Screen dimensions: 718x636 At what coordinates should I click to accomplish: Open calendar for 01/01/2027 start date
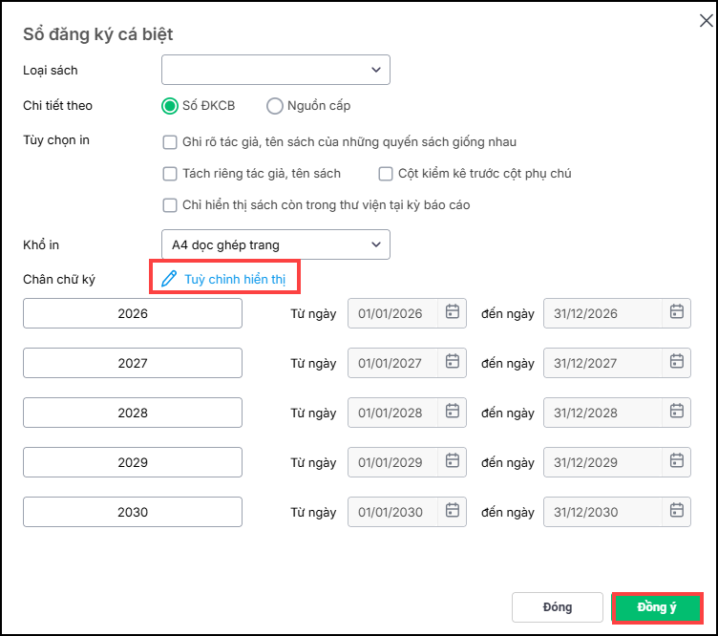[453, 362]
